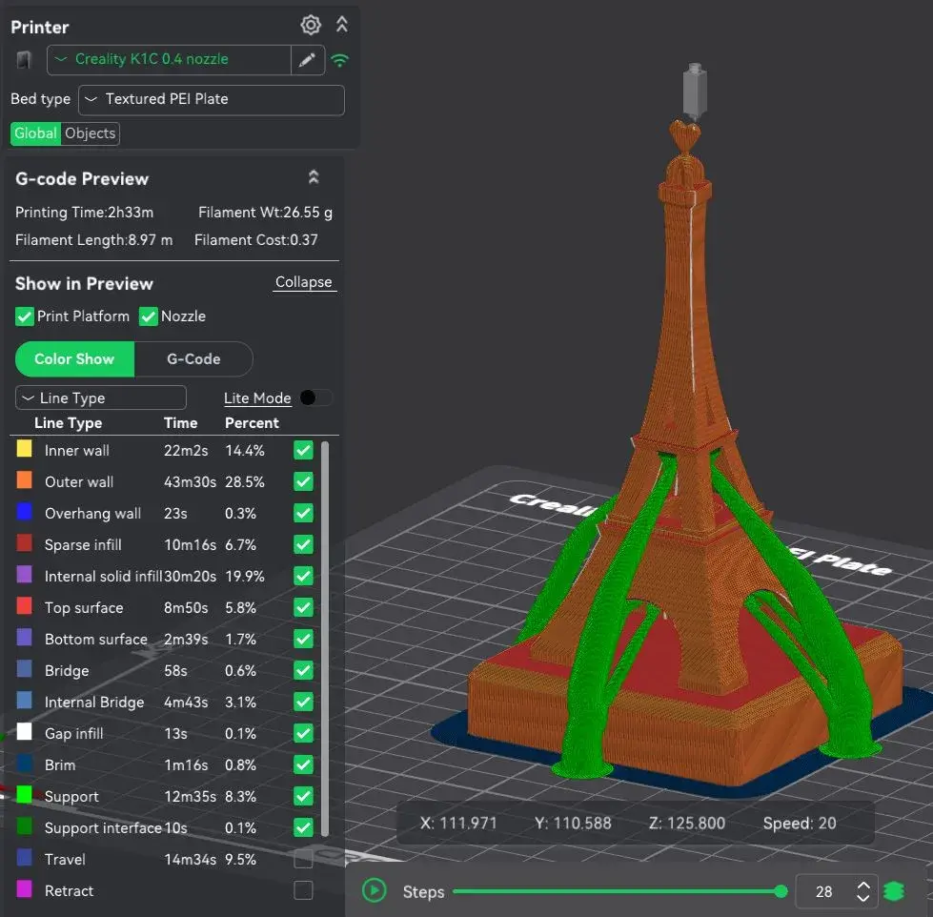Uncheck the Overhang wall visibility checkbox

303,513
